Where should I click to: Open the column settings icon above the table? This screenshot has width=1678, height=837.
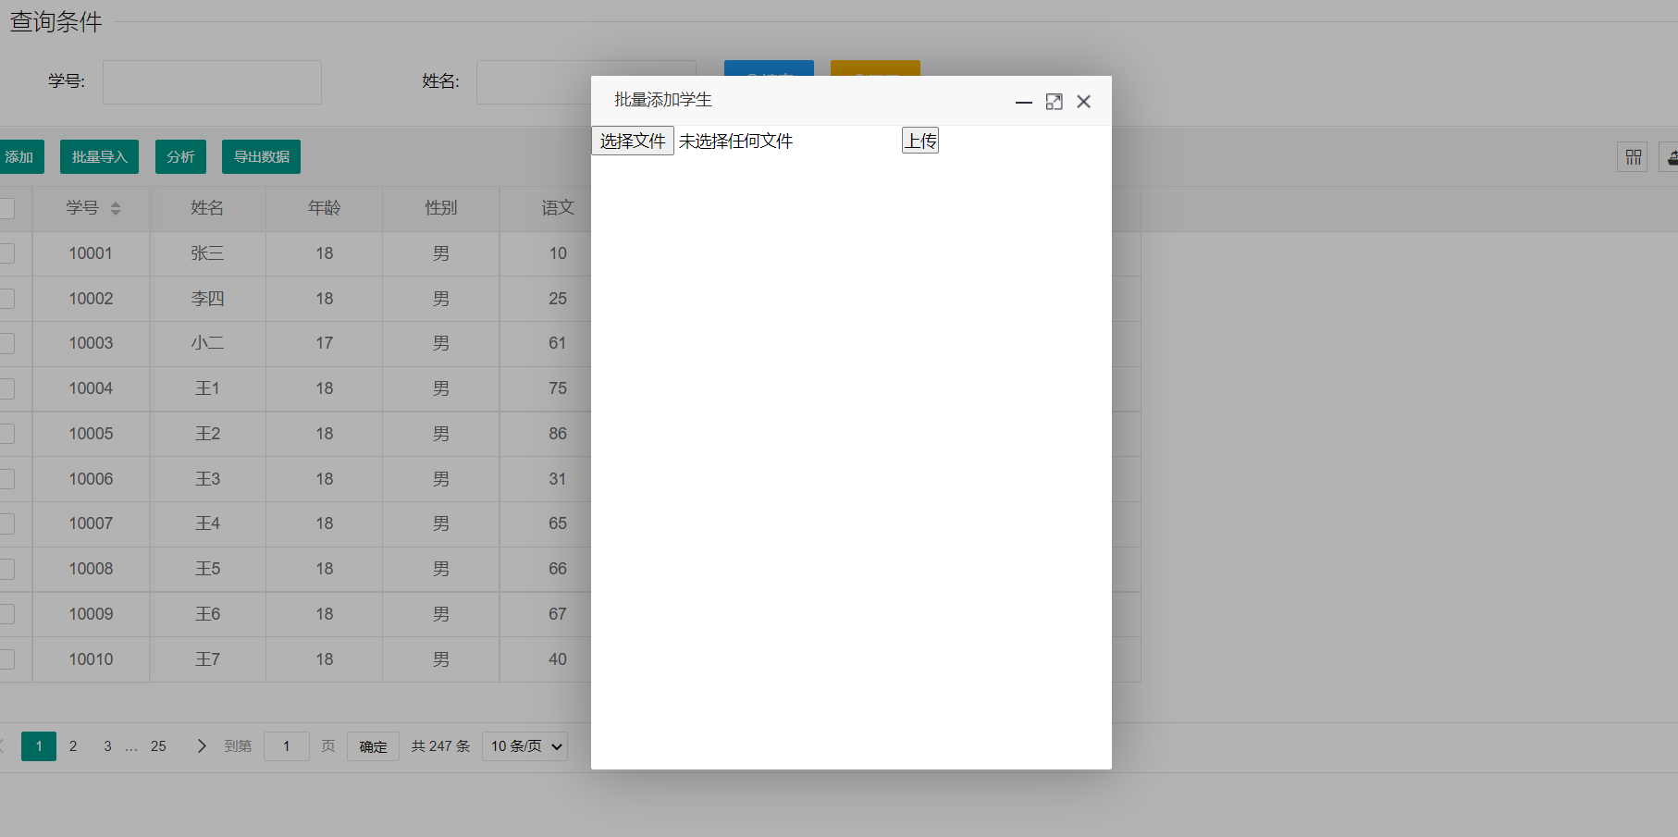1633,156
